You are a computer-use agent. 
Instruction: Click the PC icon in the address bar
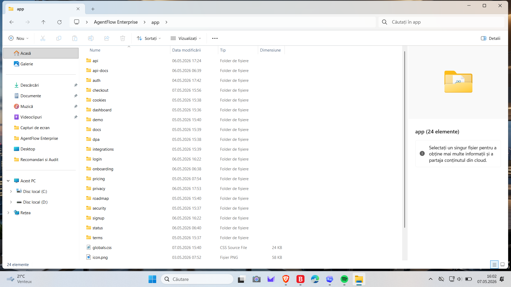click(x=77, y=22)
